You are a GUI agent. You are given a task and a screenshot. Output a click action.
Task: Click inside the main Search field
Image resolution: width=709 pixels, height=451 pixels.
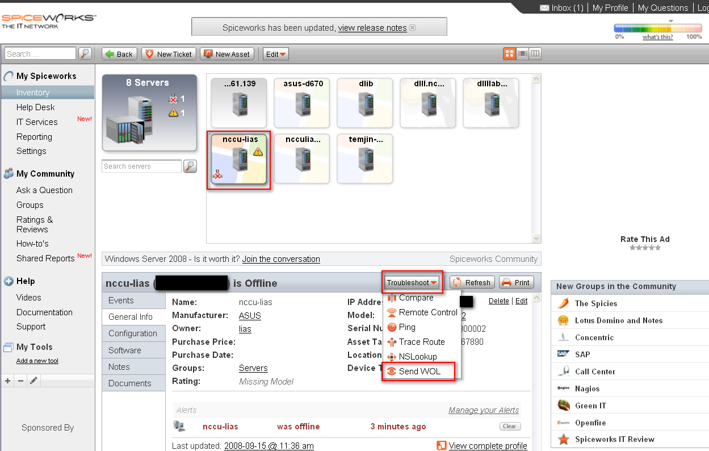click(40, 54)
